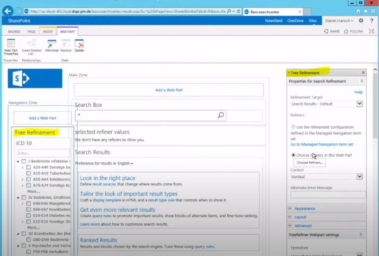Open 'Go to Managed Navigation term set' link

[x=321, y=144]
